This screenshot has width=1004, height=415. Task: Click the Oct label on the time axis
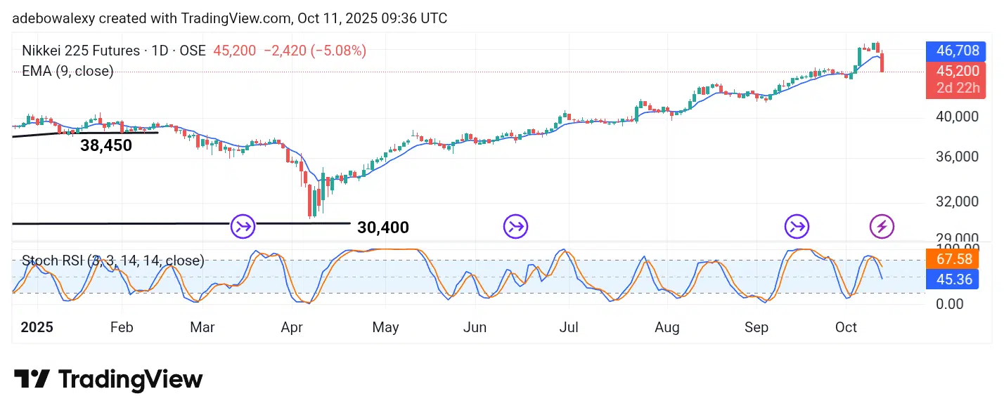(x=846, y=328)
